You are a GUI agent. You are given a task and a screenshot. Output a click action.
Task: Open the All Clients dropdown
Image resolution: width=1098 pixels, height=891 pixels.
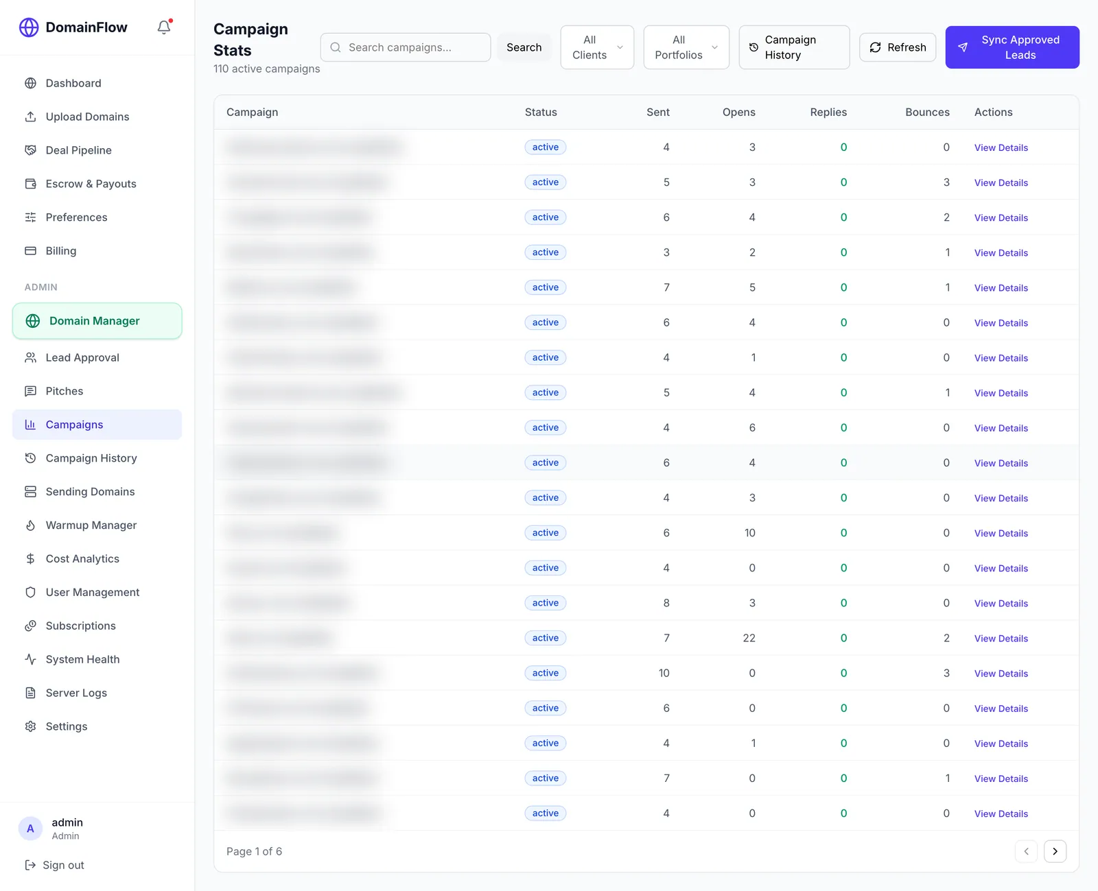(597, 47)
